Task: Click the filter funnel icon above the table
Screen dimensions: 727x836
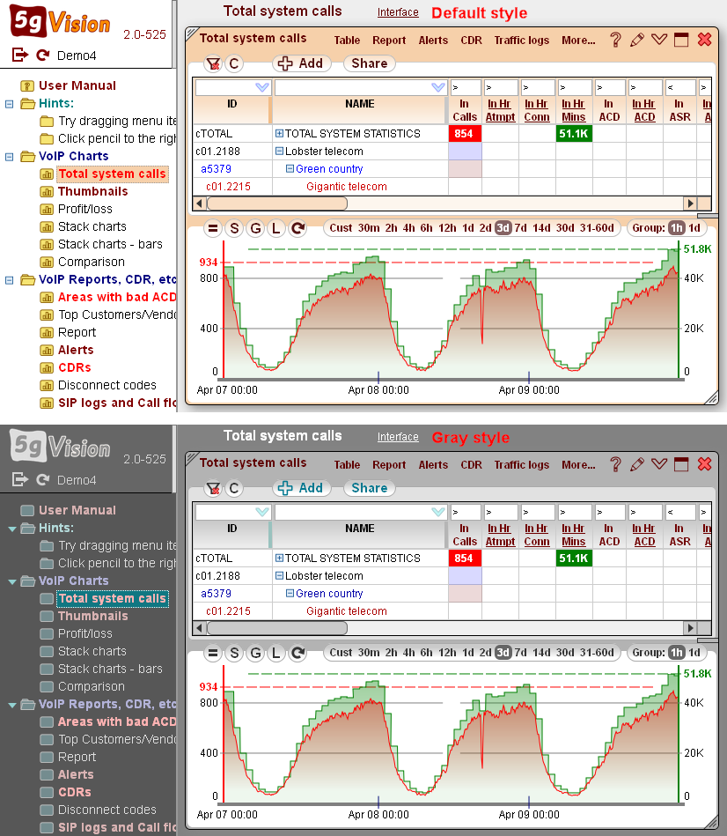Action: pos(214,63)
